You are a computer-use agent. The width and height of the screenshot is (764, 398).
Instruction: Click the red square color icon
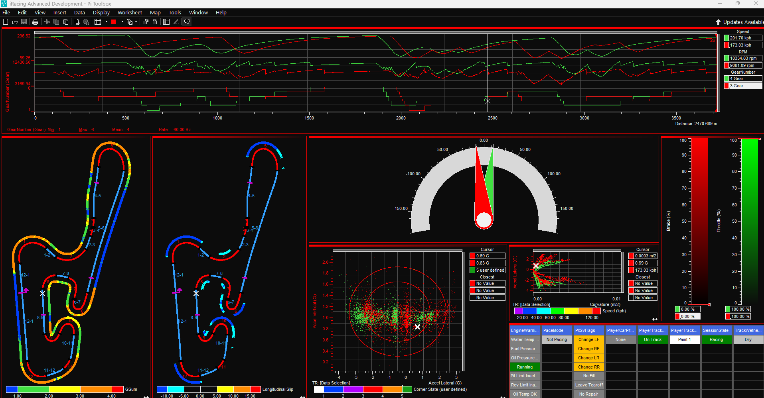(113, 22)
